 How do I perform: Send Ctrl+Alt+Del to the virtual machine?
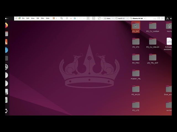61,18
